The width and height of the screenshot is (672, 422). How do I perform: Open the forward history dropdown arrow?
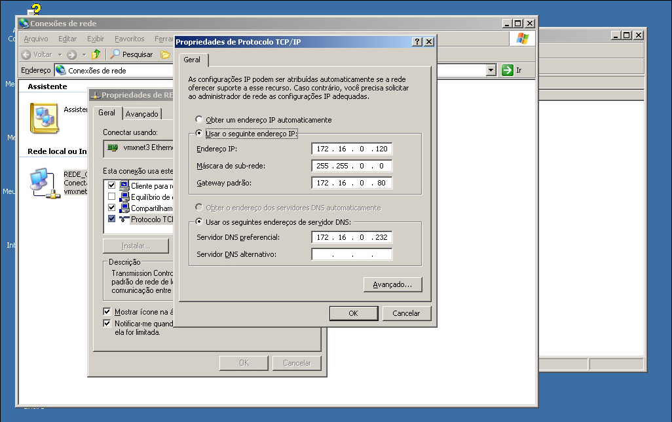point(84,54)
